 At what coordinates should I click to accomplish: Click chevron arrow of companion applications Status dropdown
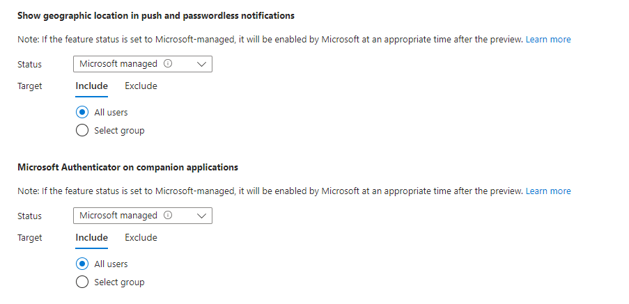tap(202, 216)
